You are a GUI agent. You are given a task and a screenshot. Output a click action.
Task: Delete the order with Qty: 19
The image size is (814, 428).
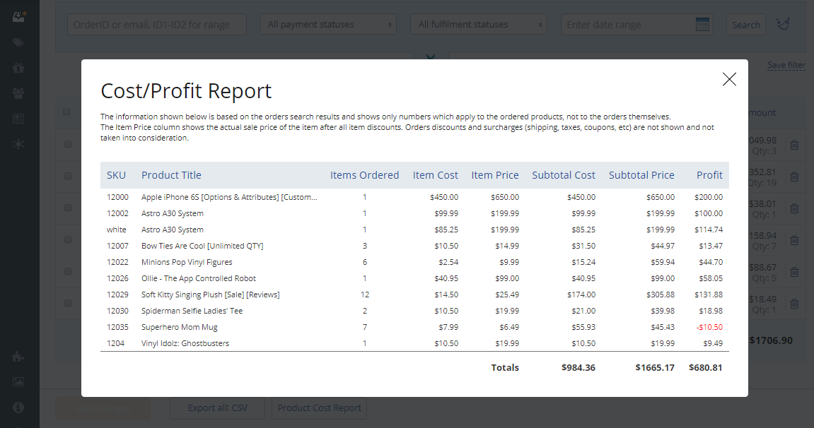click(794, 177)
